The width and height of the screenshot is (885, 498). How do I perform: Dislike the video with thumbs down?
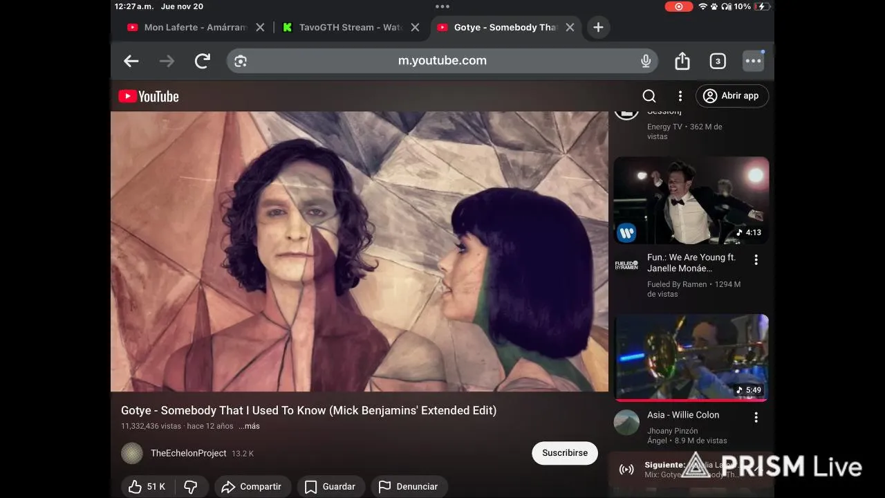click(191, 487)
